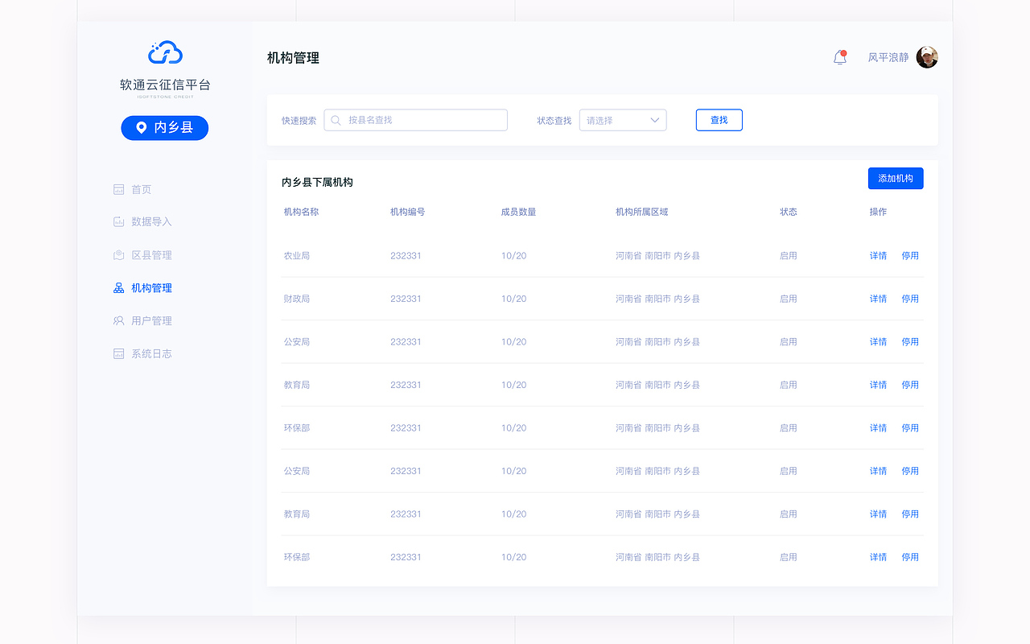Click 停用 for 农业局 row
This screenshot has height=644, width=1030.
pyautogui.click(x=910, y=255)
